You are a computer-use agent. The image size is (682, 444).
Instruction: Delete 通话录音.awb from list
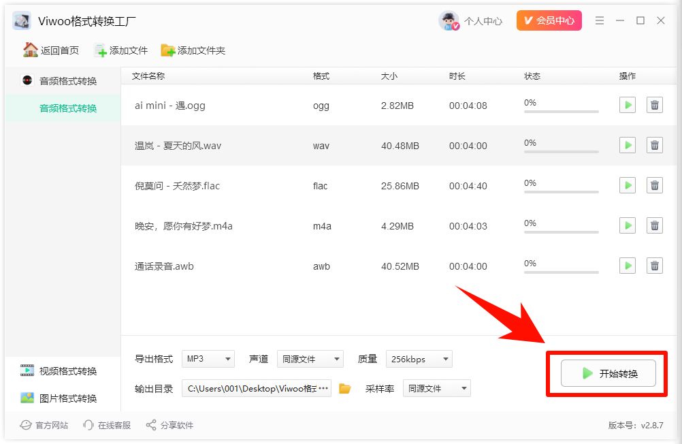pos(654,266)
